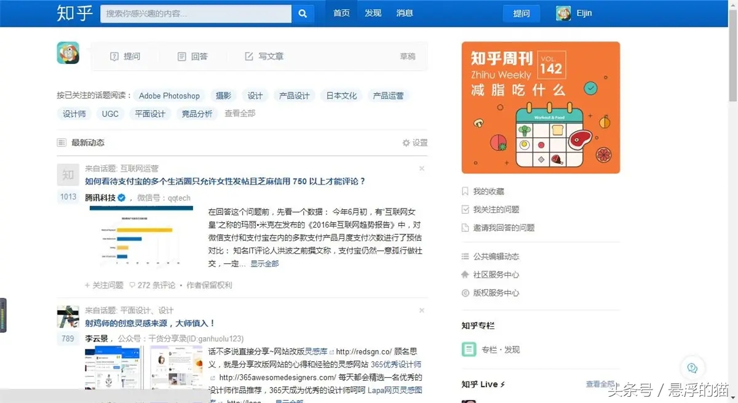Select the 平面设计 topic tag
738x403 pixels.
point(151,114)
